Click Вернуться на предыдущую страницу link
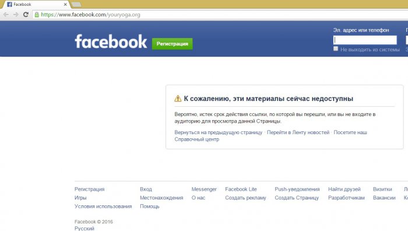The height and width of the screenshot is (231, 408). (x=219, y=132)
